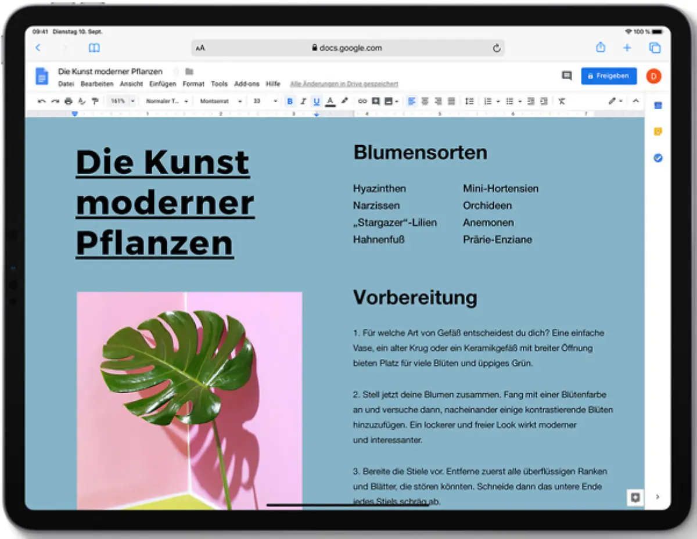697x539 pixels.
Task: Select the paint format roller tool
Action: pyautogui.click(x=95, y=101)
